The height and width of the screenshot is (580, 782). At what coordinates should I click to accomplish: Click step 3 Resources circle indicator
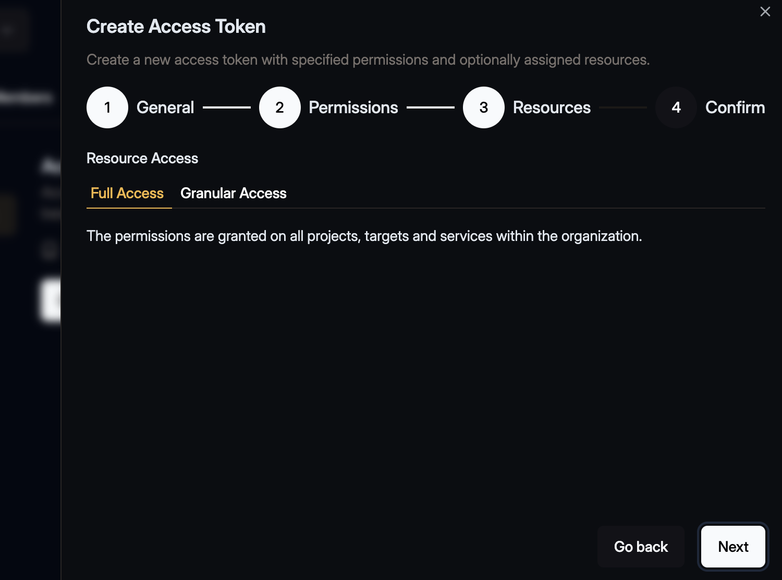483,107
